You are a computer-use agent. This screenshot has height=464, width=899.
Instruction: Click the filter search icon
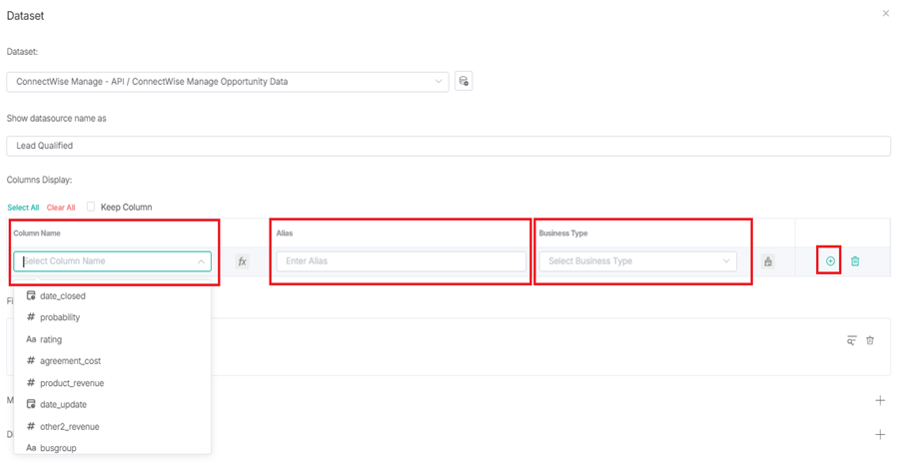[x=851, y=340]
